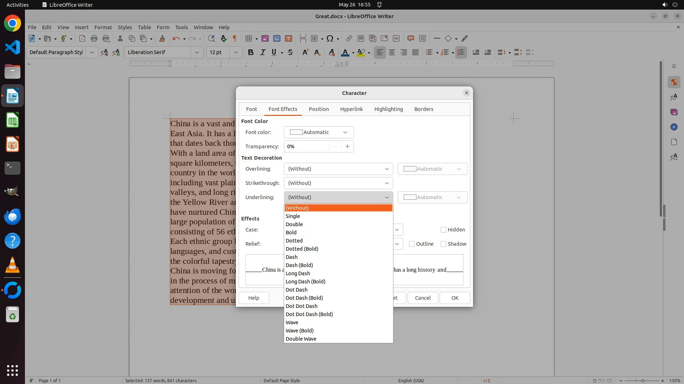Click the Export as PDF icon
The width and height of the screenshot is (684, 384).
(x=82, y=38)
